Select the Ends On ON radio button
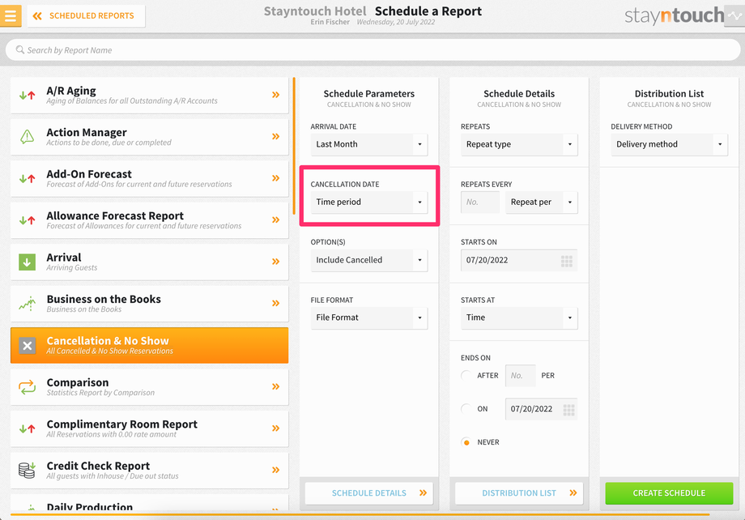745x520 pixels. coord(466,409)
